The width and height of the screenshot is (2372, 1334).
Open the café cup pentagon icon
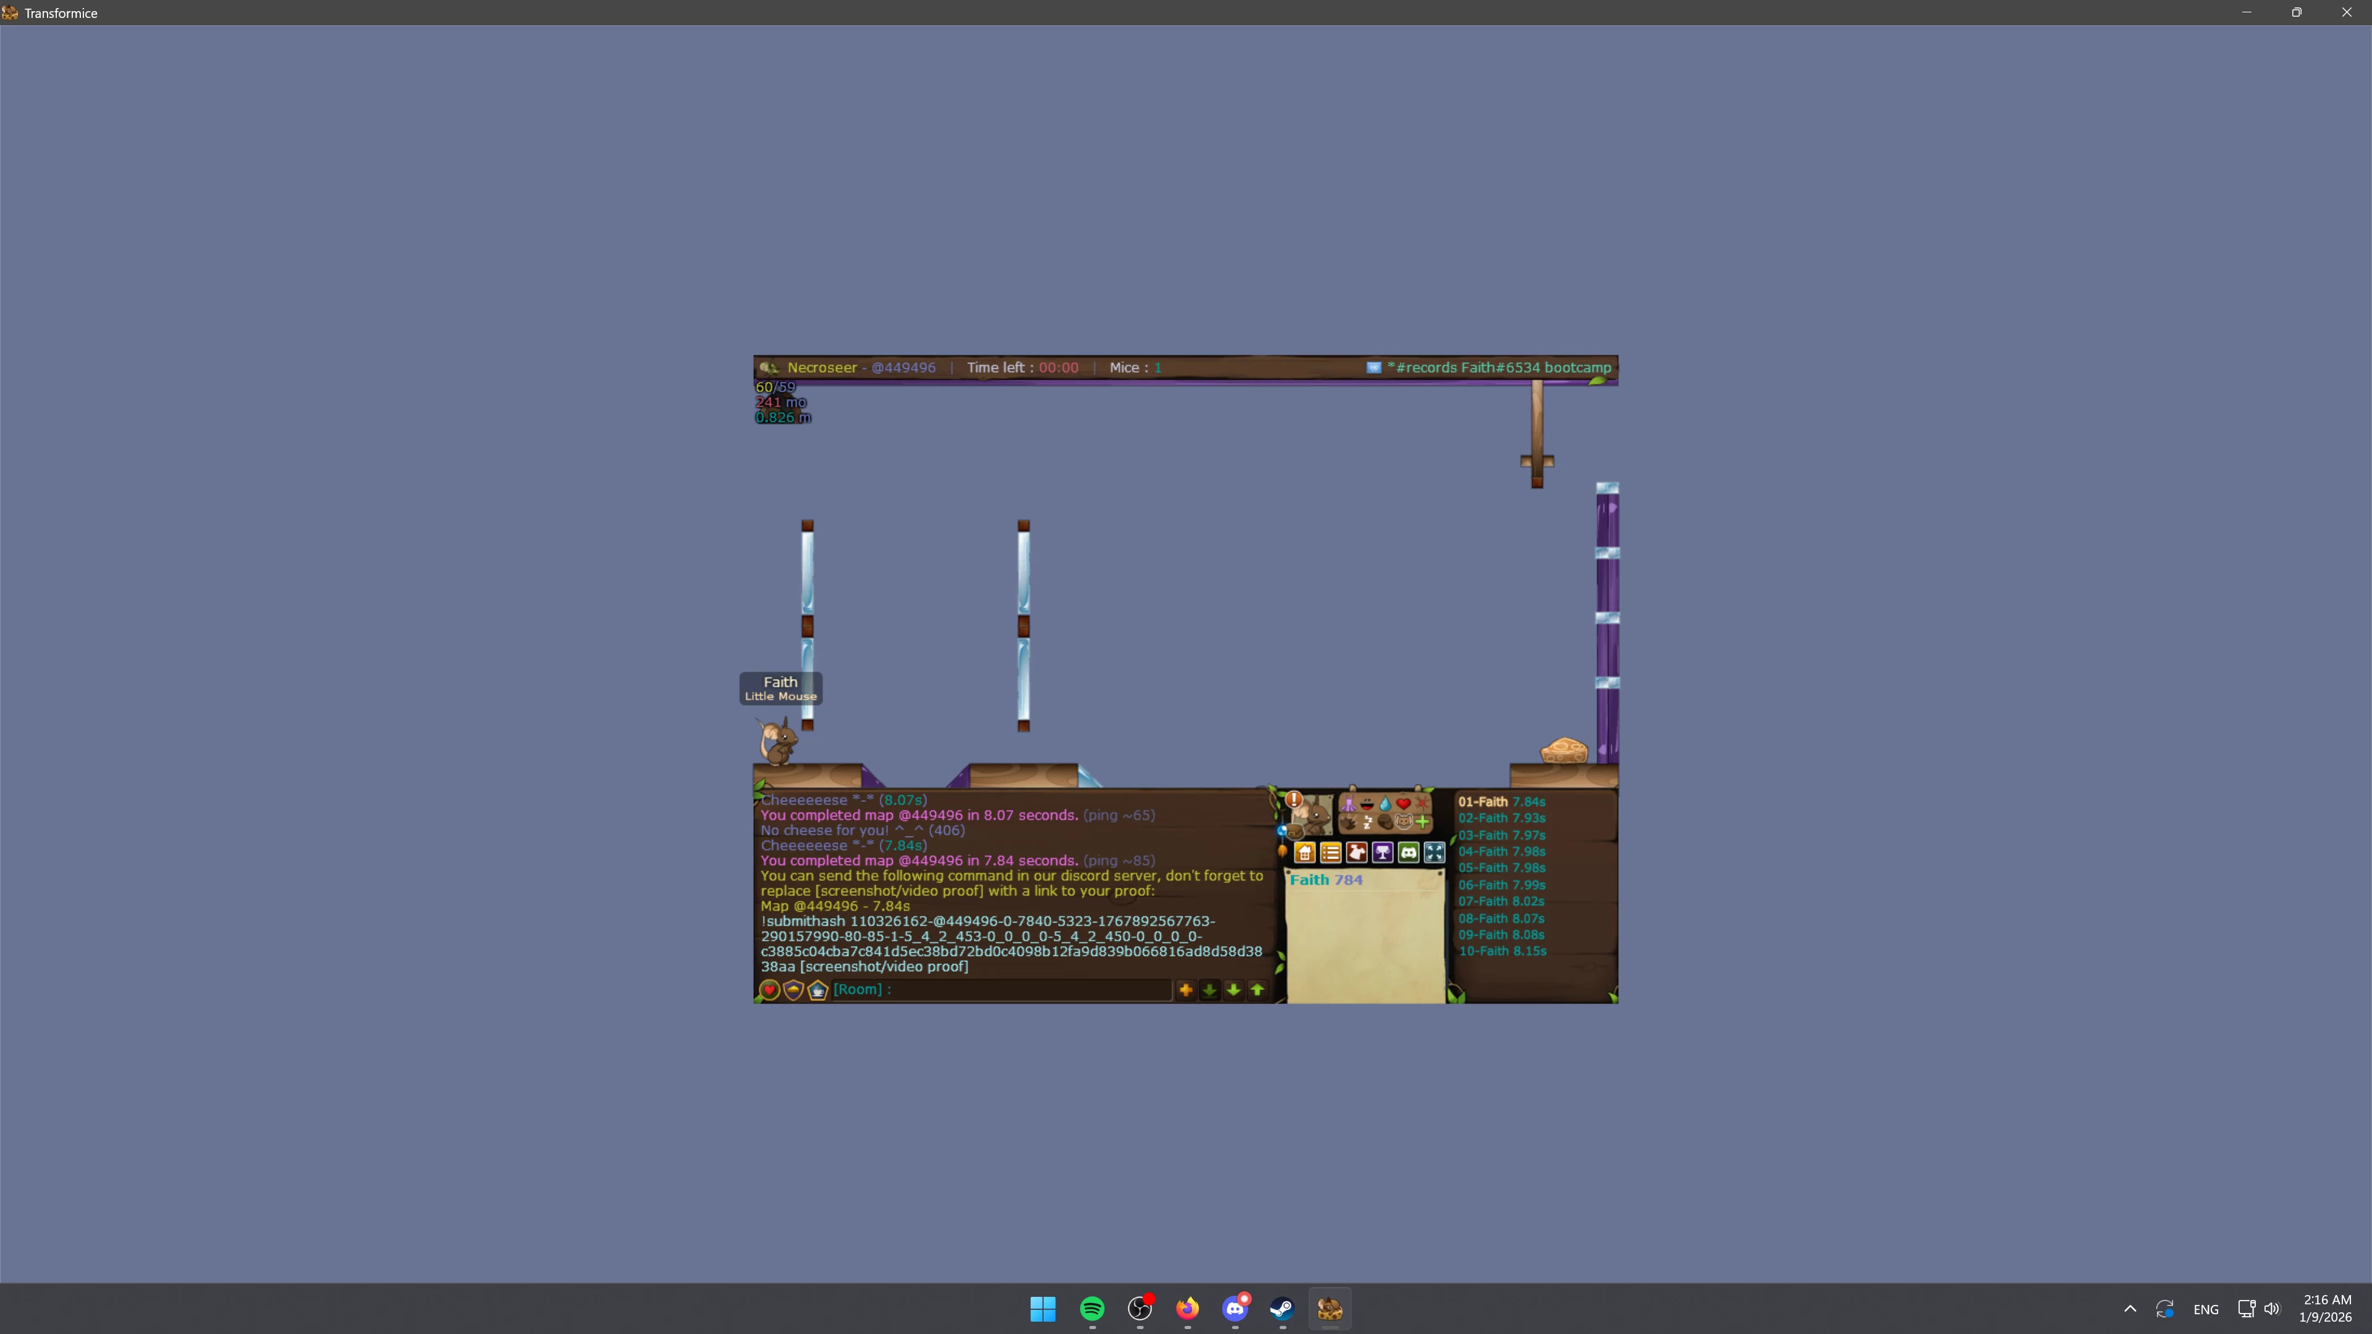(x=817, y=990)
